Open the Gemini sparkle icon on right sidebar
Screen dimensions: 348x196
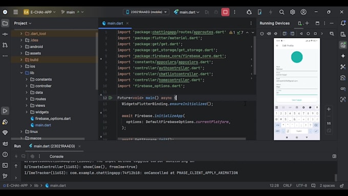pyautogui.click(x=343, y=56)
